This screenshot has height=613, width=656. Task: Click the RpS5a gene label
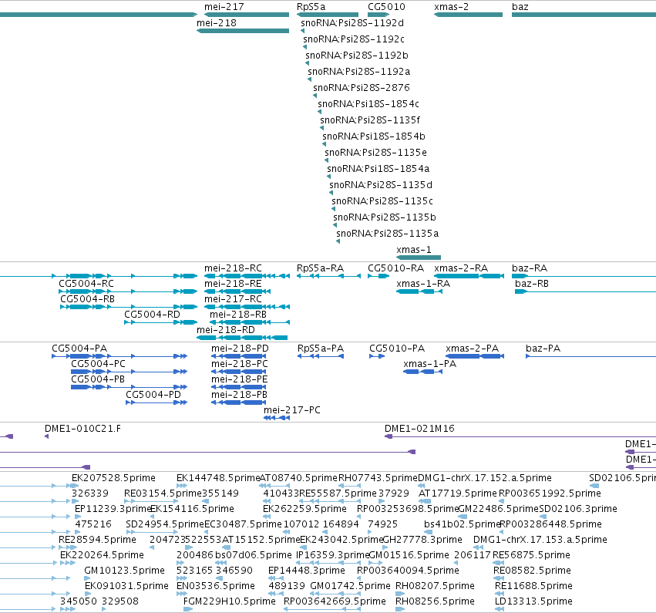(311, 7)
